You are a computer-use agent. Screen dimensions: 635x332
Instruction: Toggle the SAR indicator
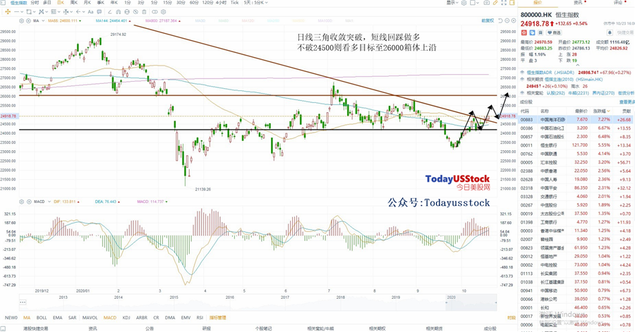pyautogui.click(x=72, y=318)
